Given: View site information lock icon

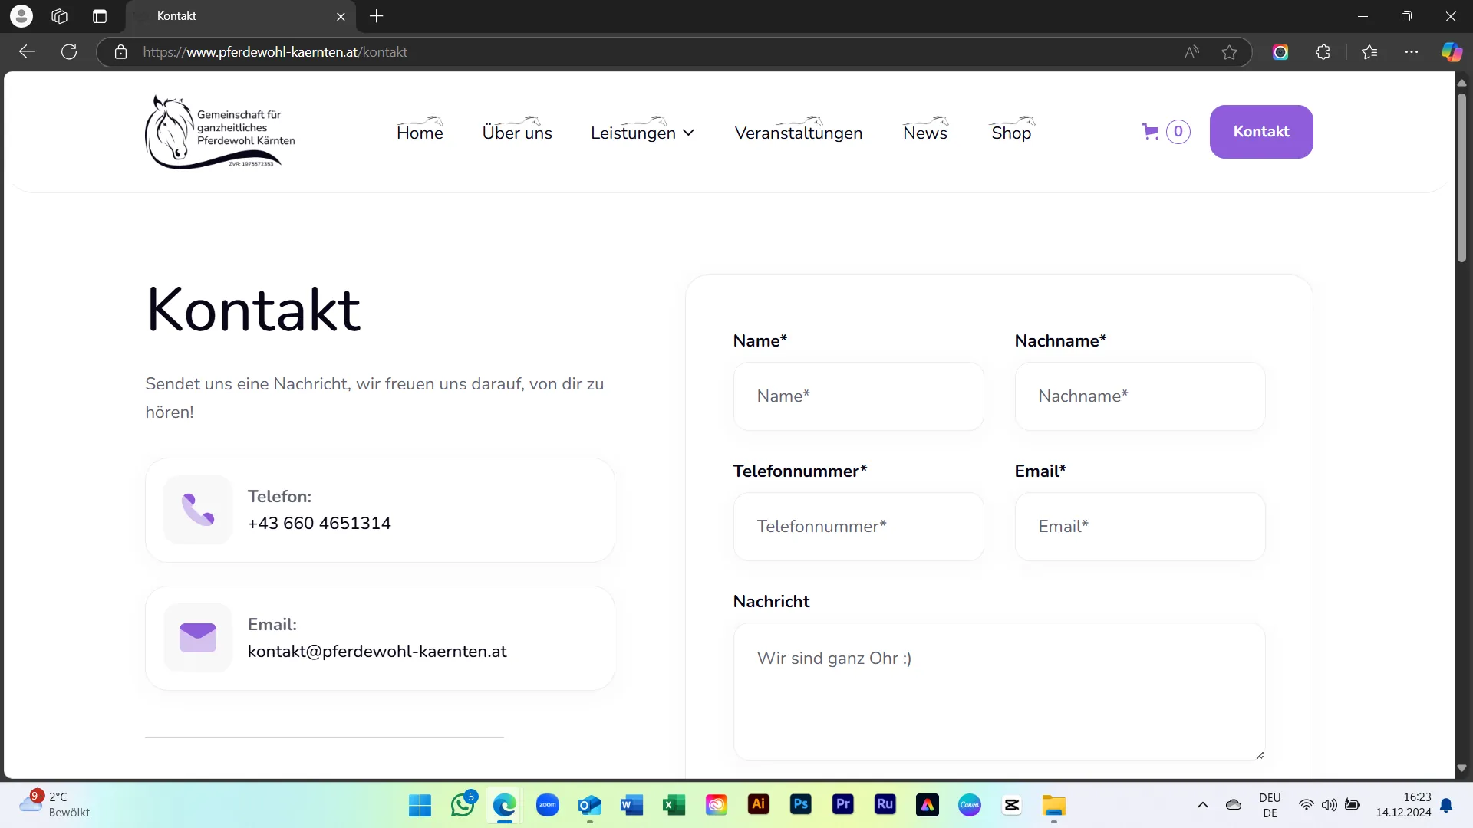Looking at the screenshot, I should click(x=120, y=52).
